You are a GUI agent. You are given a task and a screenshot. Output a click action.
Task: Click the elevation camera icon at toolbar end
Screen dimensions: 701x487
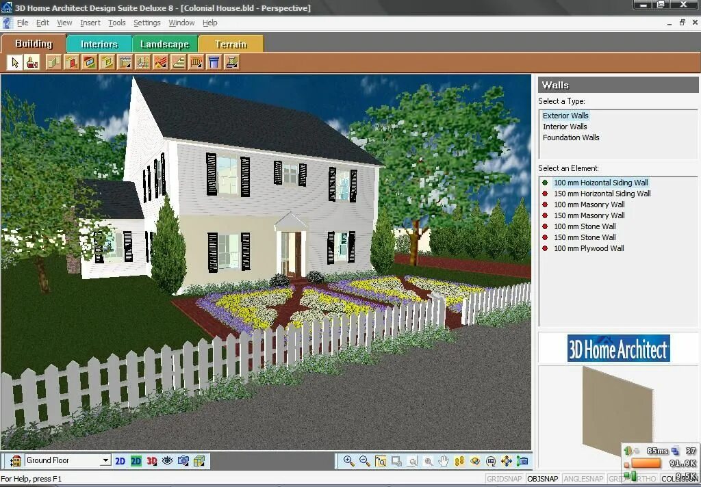522,460
